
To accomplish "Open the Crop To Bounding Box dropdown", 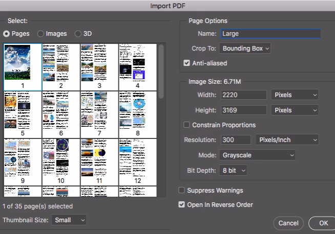I will (245, 49).
